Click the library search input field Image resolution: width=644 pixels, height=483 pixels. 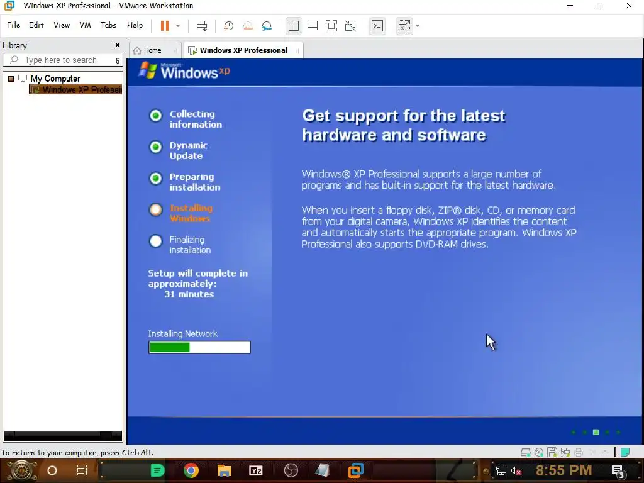[62, 60]
